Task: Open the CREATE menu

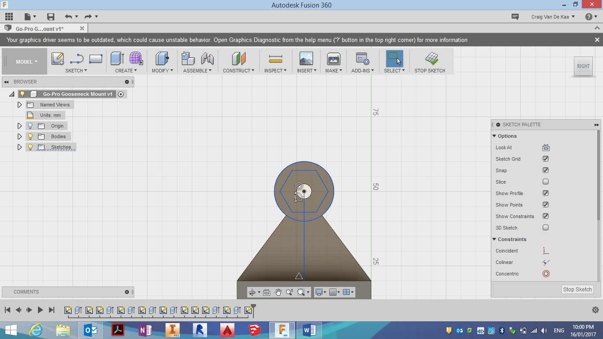Action: [126, 71]
